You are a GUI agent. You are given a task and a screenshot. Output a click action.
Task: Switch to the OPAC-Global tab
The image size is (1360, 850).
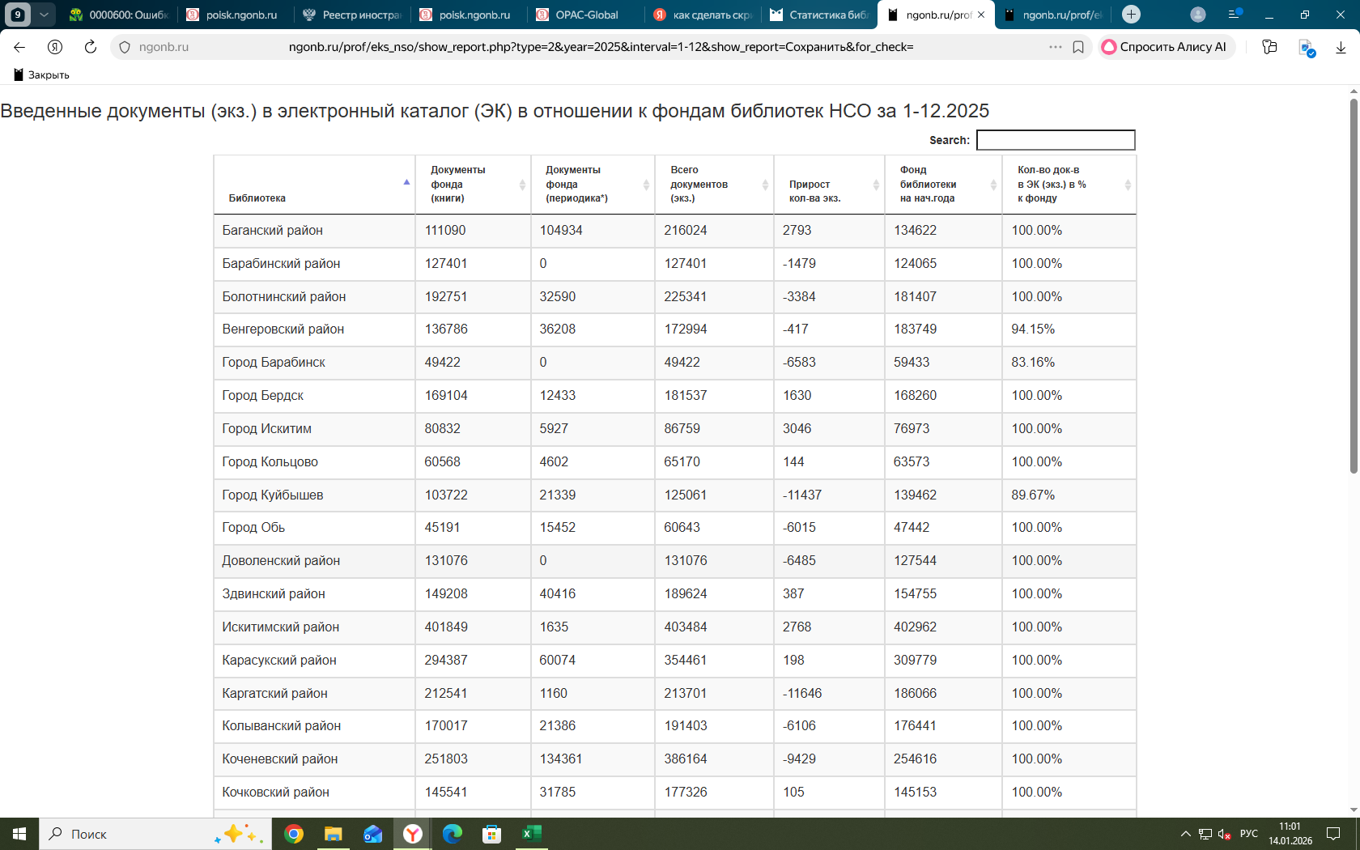pos(586,15)
